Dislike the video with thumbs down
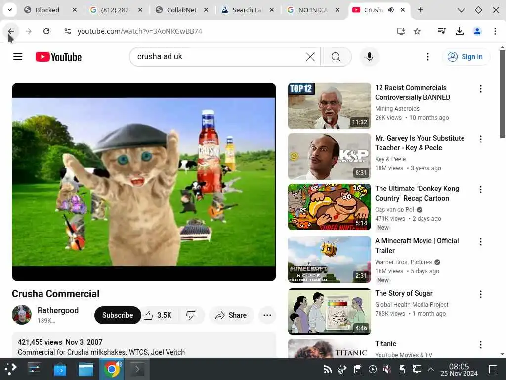This screenshot has width=506, height=380. (x=191, y=315)
